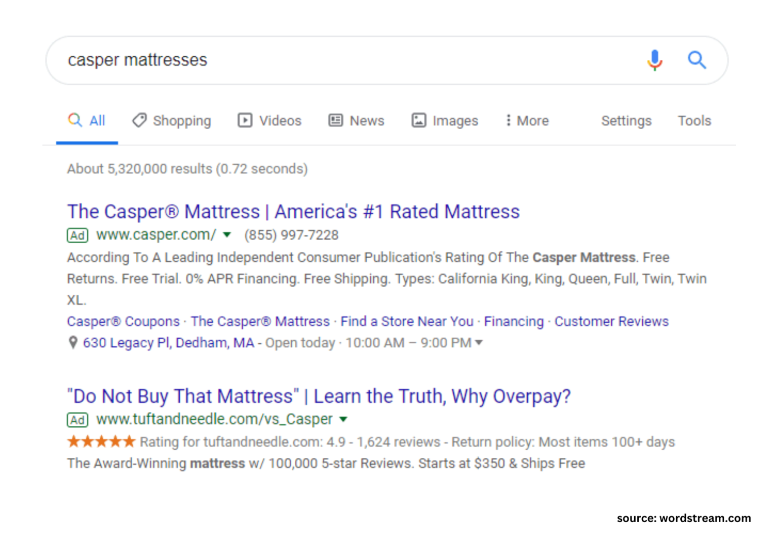
Task: Select the Images icon
Action: (419, 121)
